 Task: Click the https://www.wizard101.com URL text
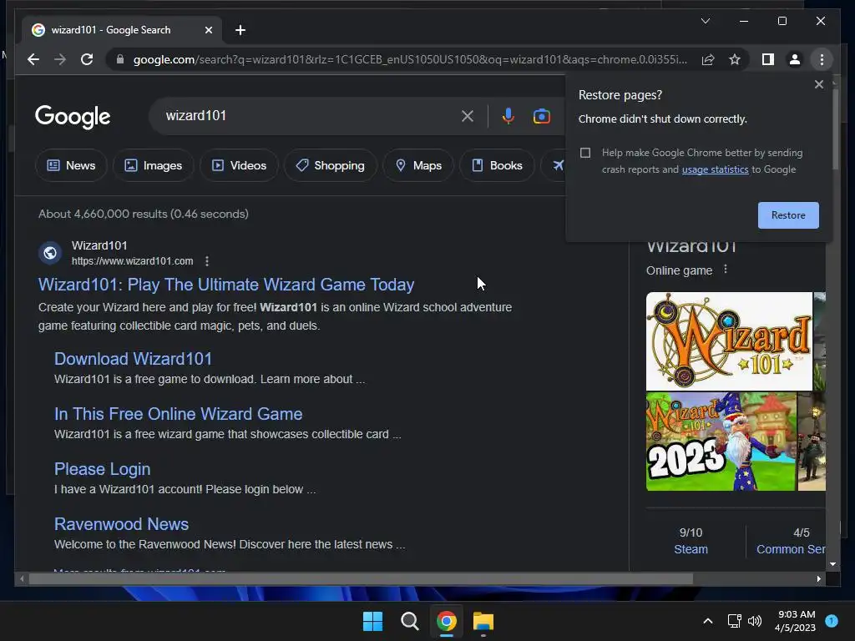click(133, 261)
